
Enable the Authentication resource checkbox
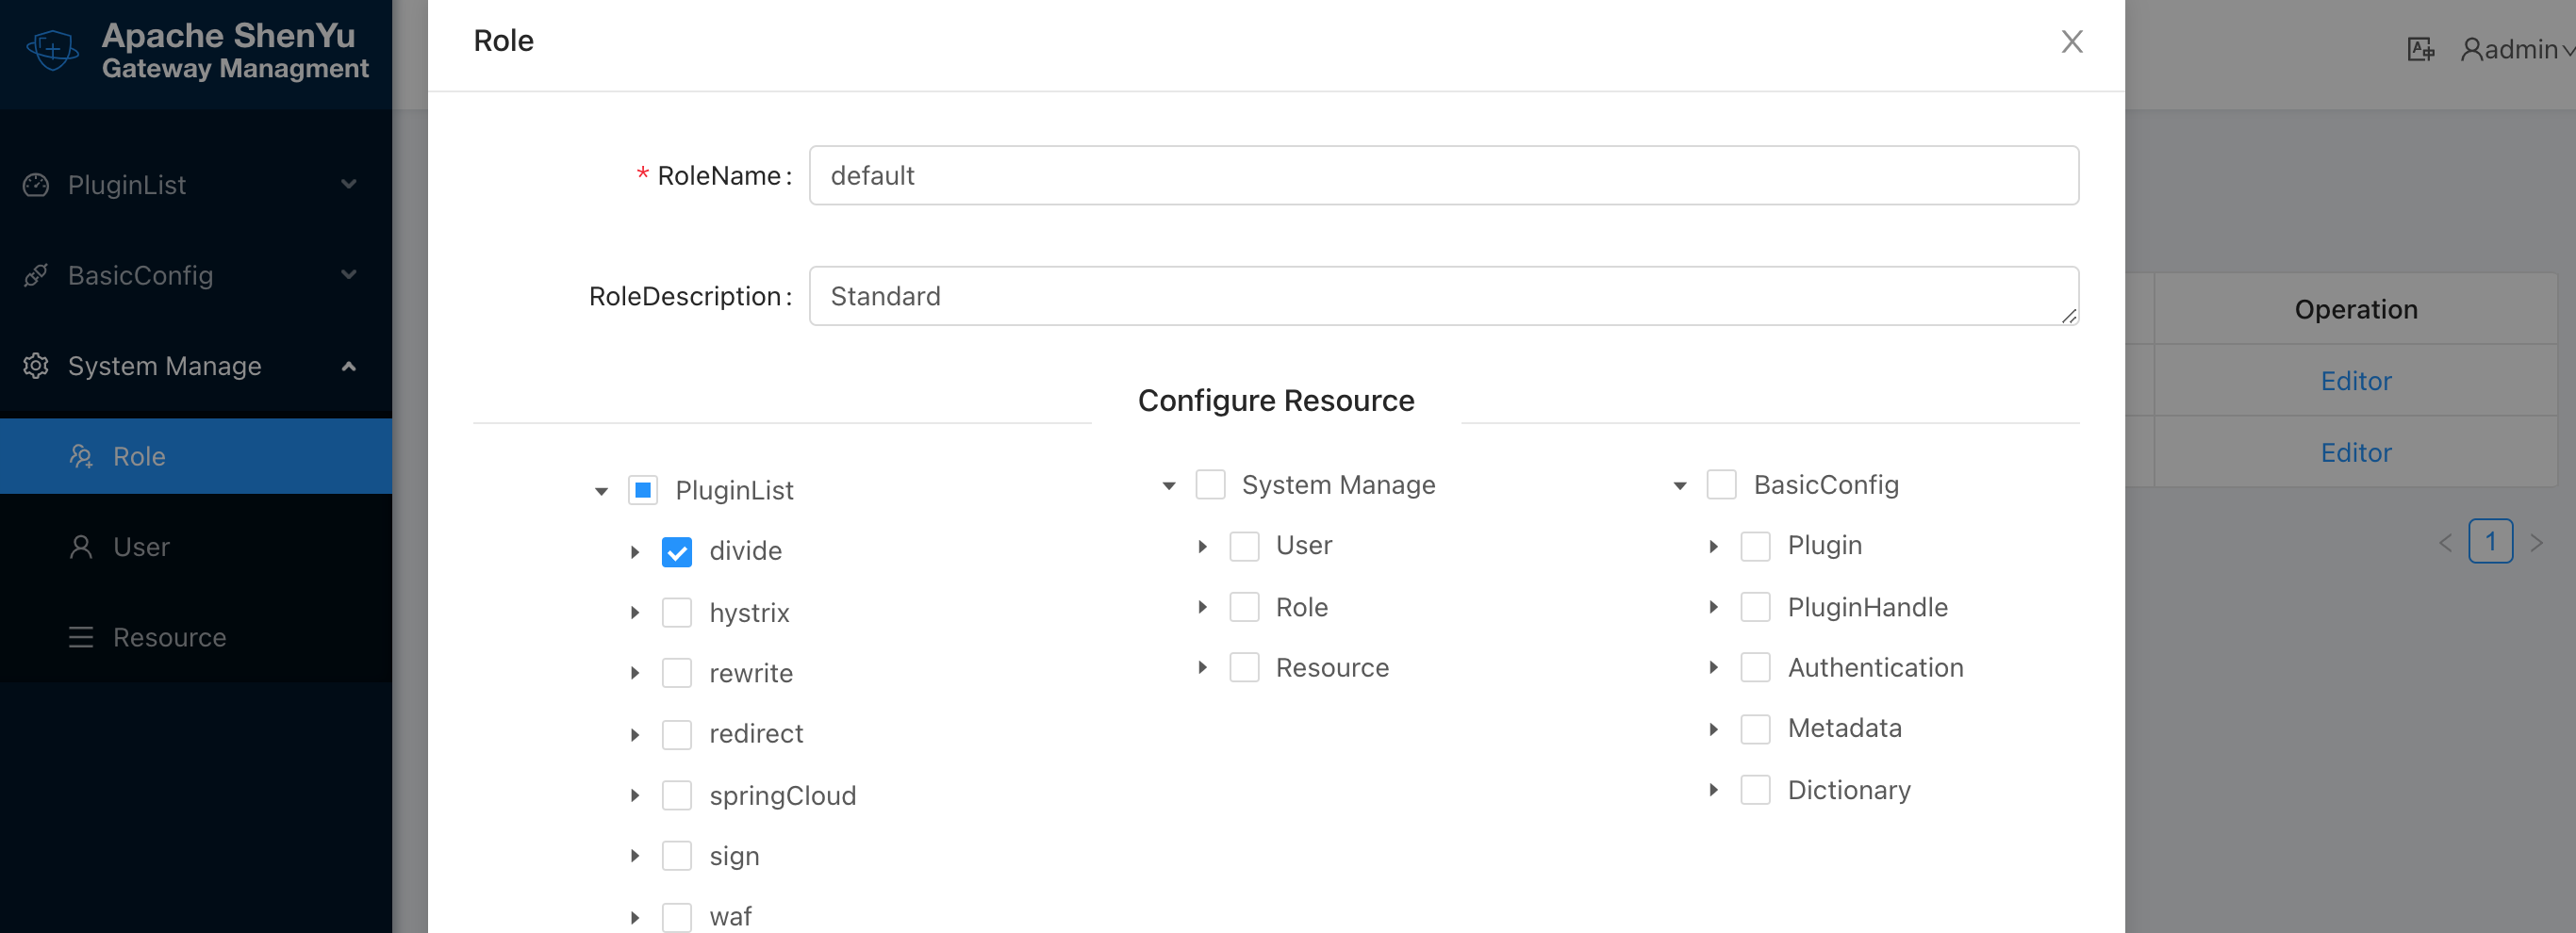click(1755, 667)
